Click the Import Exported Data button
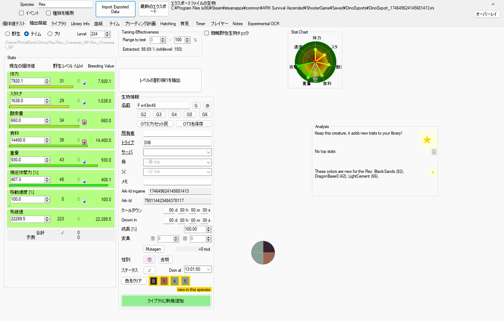Viewport: 504px width, 321px height. (x=115, y=9)
